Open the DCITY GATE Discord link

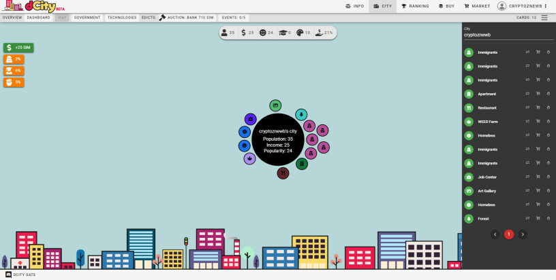[20, 275]
